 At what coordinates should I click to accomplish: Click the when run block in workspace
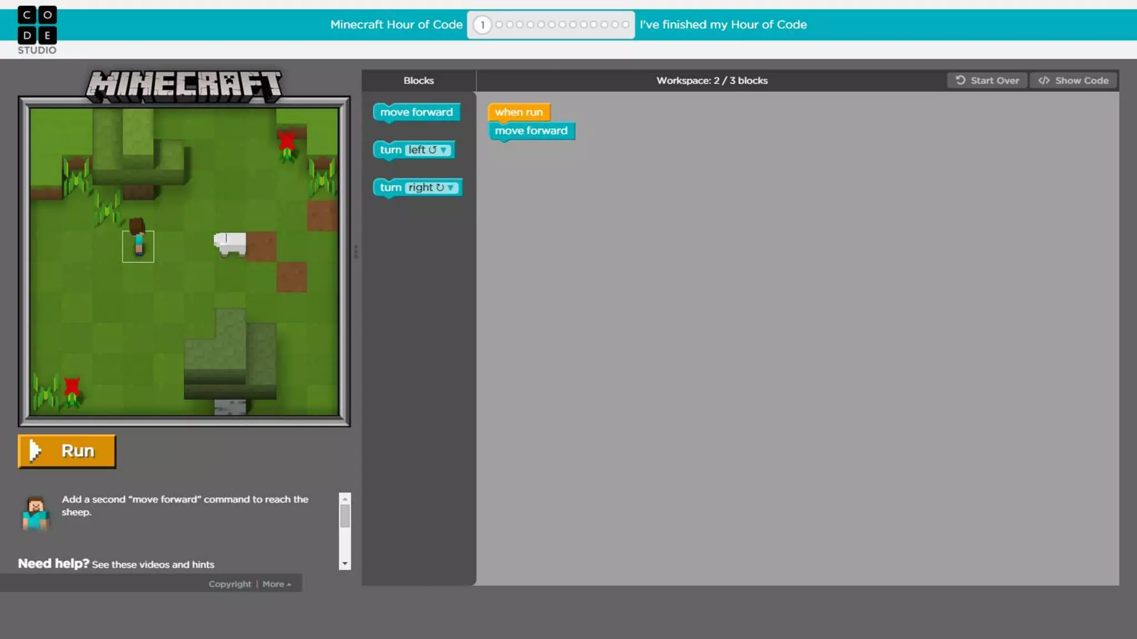[x=519, y=112]
